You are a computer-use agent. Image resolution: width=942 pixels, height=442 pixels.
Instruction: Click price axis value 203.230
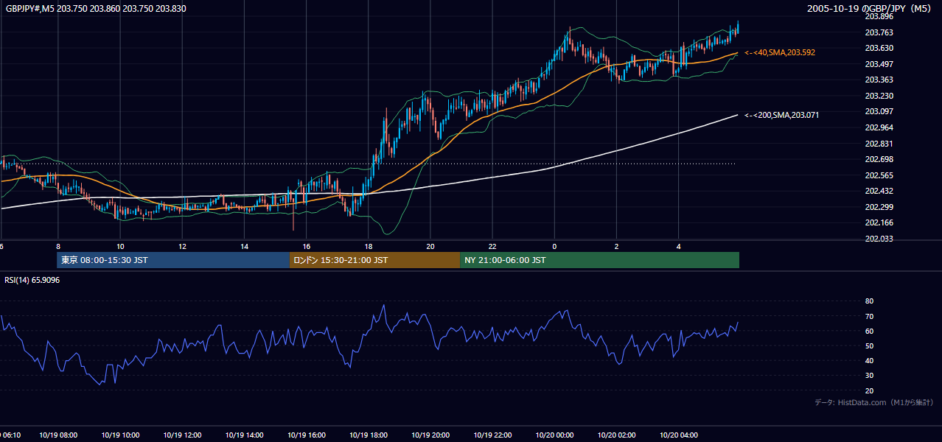[879, 96]
